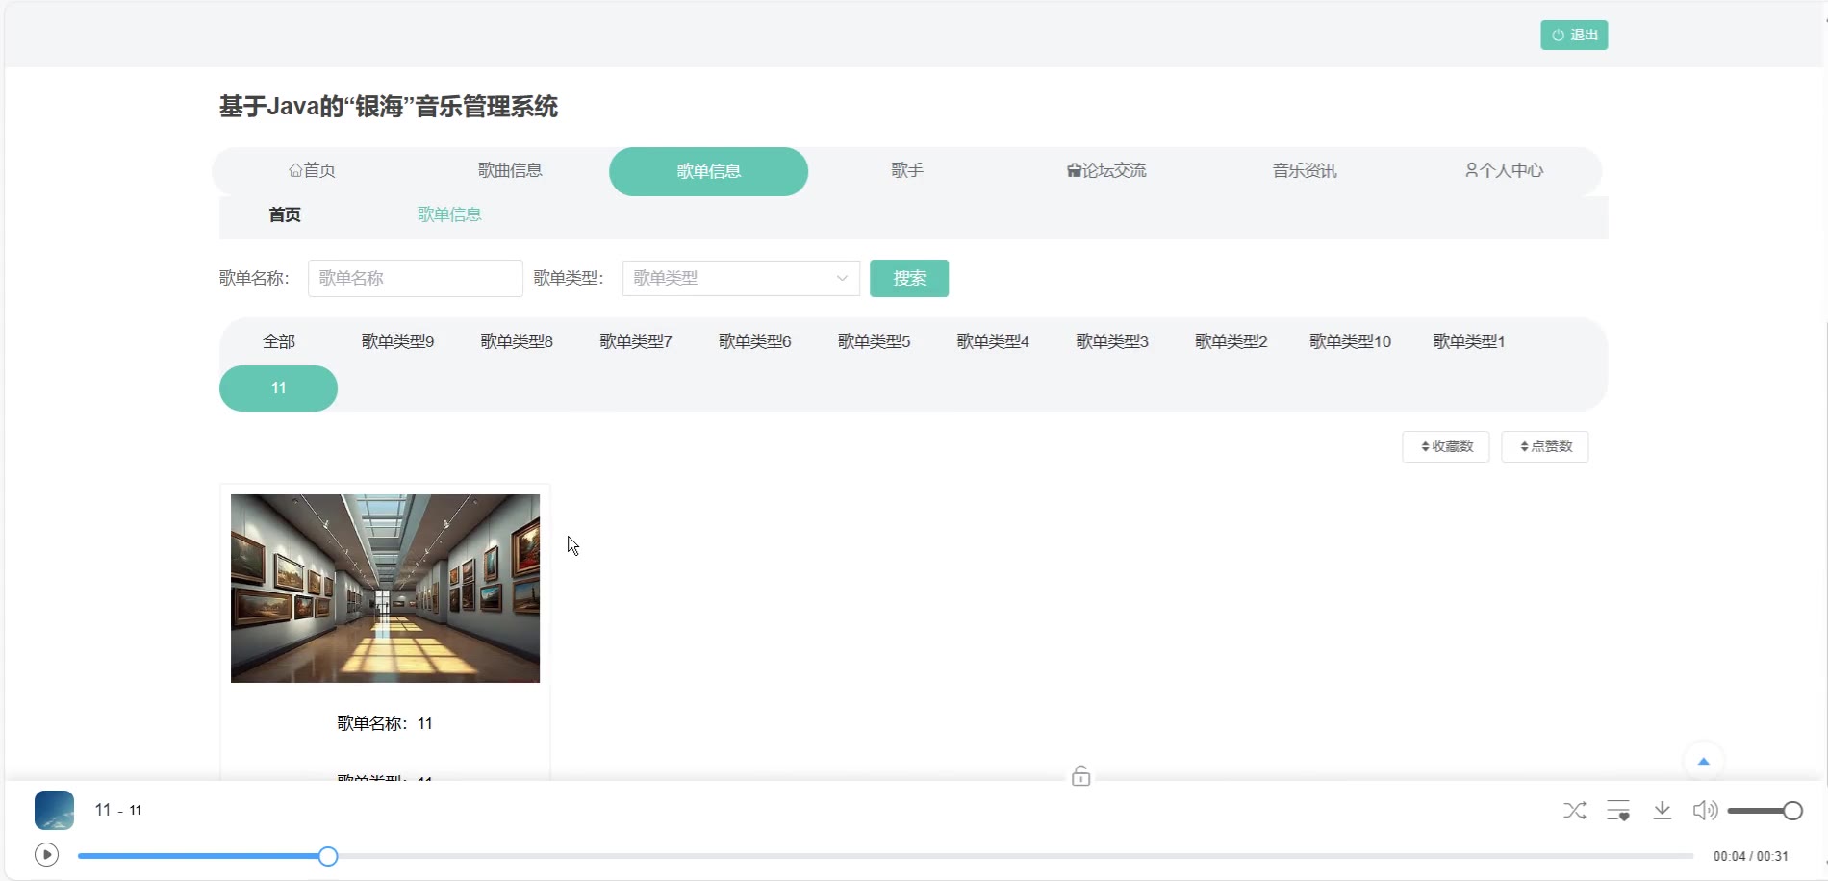Go to 个人中心 personal center
Image resolution: width=1828 pixels, height=881 pixels.
click(x=1504, y=171)
